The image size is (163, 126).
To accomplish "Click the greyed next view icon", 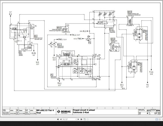I will (x=88, y=119).
